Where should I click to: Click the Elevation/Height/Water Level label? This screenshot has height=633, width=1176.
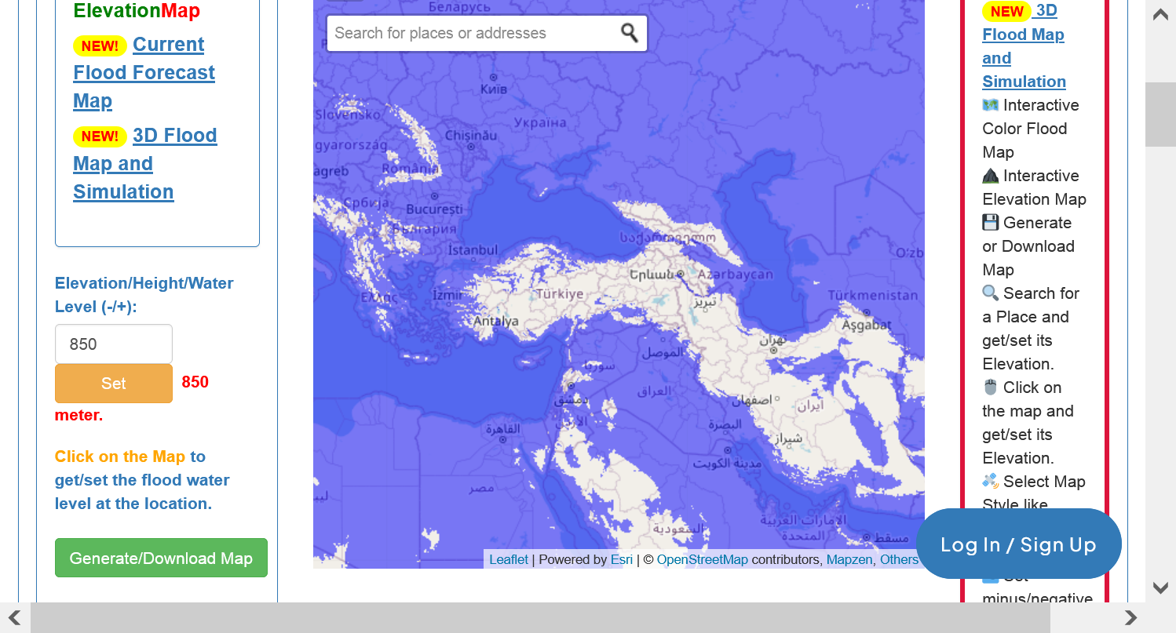[x=144, y=295]
